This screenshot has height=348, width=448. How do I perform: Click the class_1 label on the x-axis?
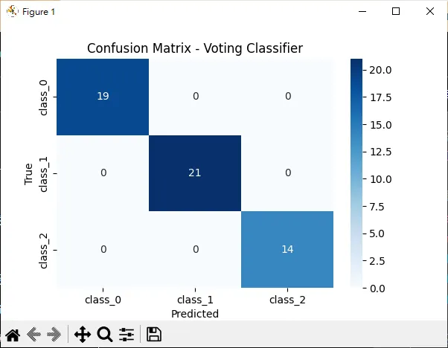[x=195, y=300]
